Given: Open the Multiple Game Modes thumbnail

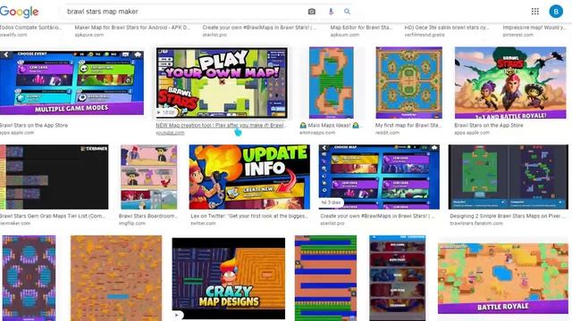Looking at the screenshot, I should (x=71, y=83).
